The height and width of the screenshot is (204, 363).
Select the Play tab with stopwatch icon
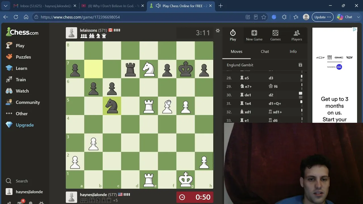[233, 35]
